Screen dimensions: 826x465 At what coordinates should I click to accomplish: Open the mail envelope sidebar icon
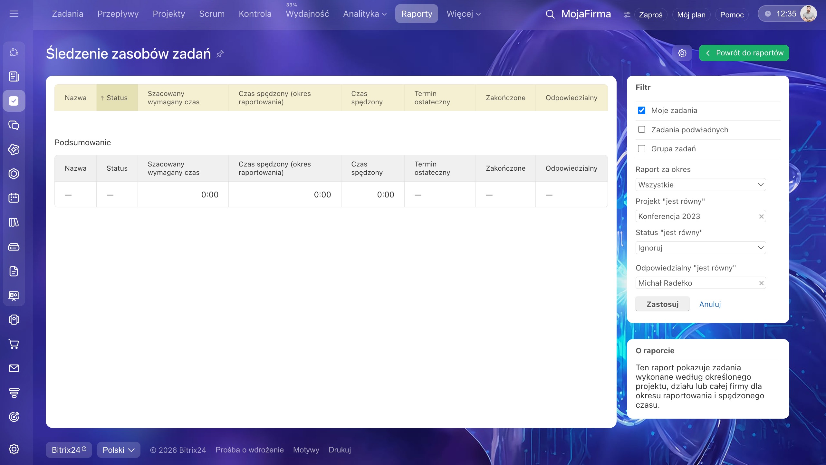(14, 368)
